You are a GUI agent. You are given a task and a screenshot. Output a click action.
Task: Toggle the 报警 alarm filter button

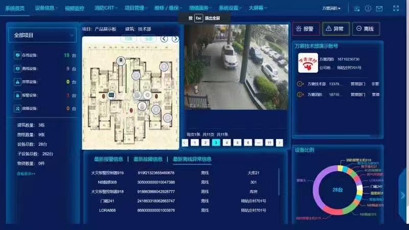pos(305,29)
